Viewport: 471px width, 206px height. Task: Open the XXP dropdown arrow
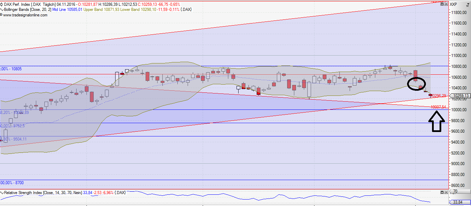pos(468,4)
